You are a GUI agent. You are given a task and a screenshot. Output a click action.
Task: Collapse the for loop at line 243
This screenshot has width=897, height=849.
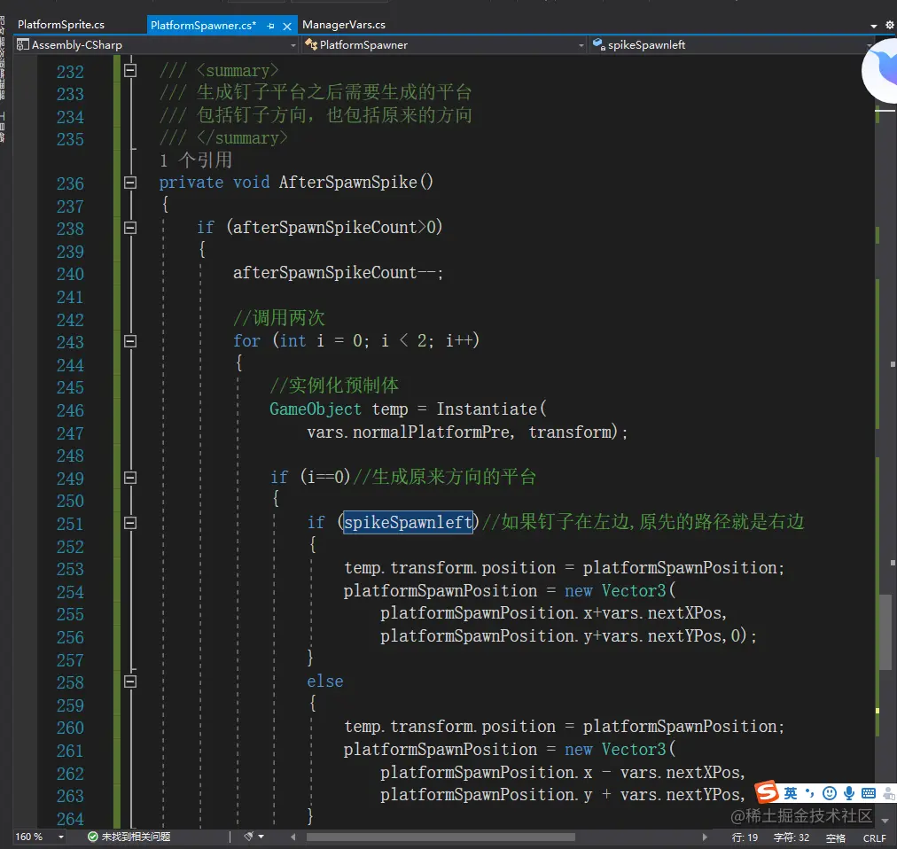130,341
